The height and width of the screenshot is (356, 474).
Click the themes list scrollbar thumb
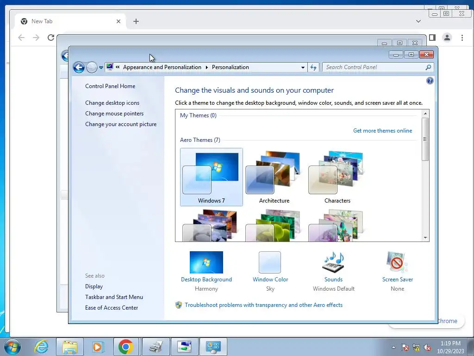pos(425,139)
